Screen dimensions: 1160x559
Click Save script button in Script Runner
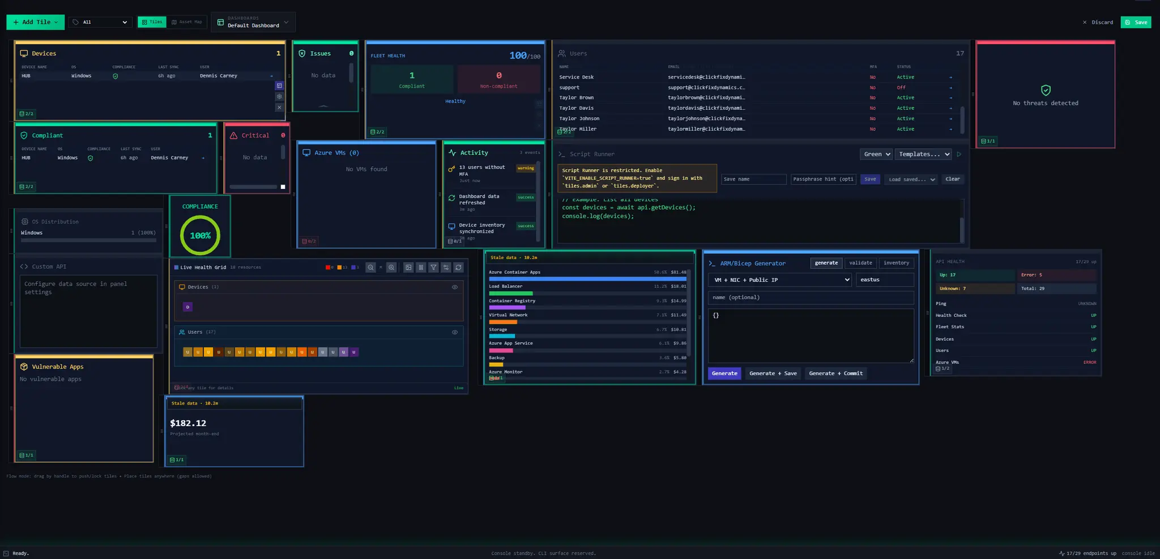[870, 179]
